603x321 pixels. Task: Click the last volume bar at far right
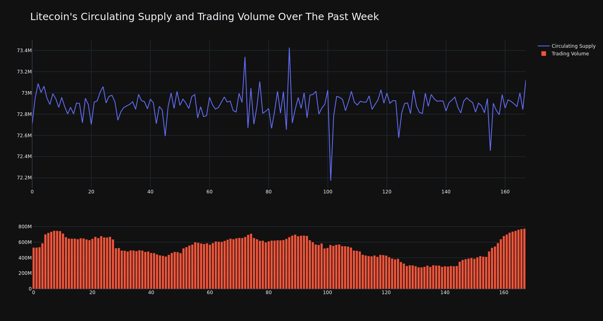click(524, 259)
